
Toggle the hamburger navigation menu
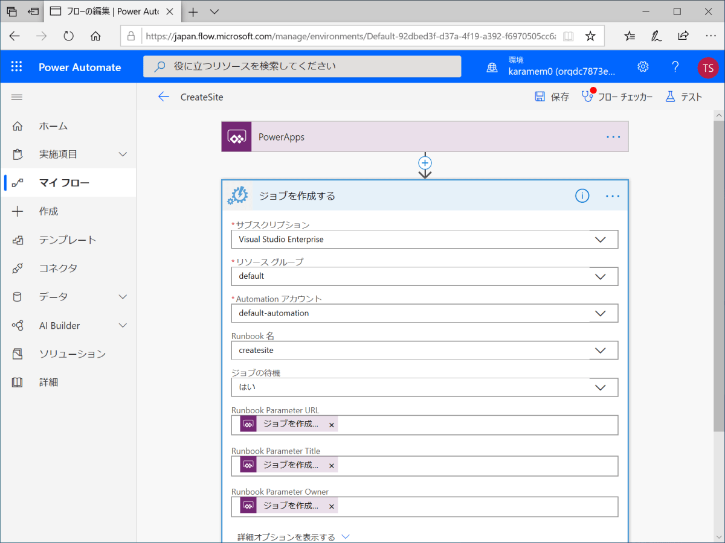tap(17, 97)
